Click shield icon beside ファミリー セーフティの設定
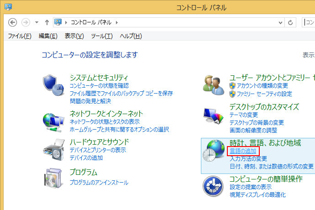This screenshot has height=210, width=315. point(232,94)
